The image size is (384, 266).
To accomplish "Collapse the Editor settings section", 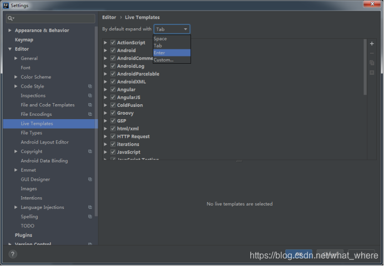I will click(10, 49).
